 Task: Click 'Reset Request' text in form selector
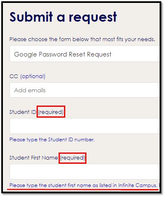[x=90, y=54]
